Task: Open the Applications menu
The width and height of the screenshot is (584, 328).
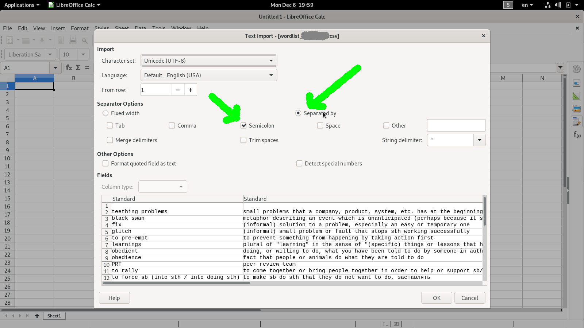Action: (x=22, y=5)
